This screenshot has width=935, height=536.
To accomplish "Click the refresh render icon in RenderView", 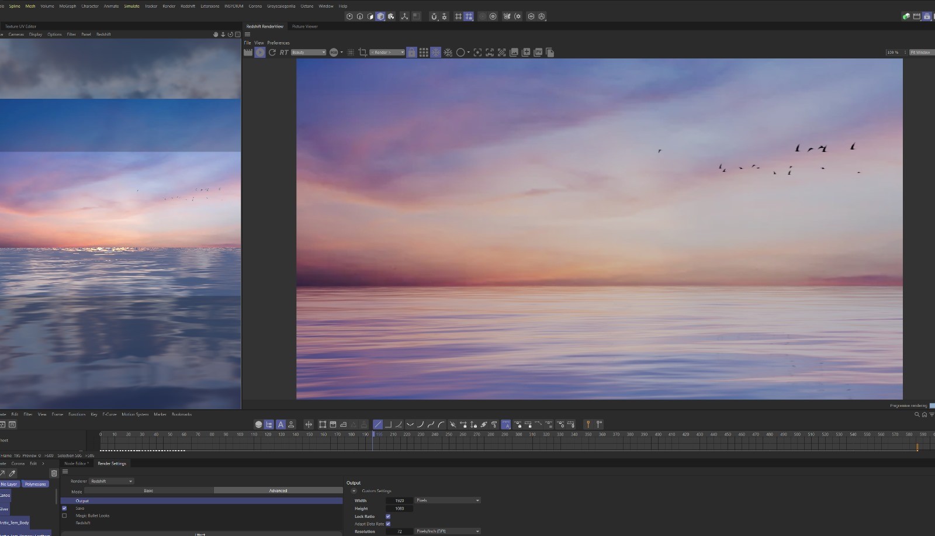I will [272, 53].
